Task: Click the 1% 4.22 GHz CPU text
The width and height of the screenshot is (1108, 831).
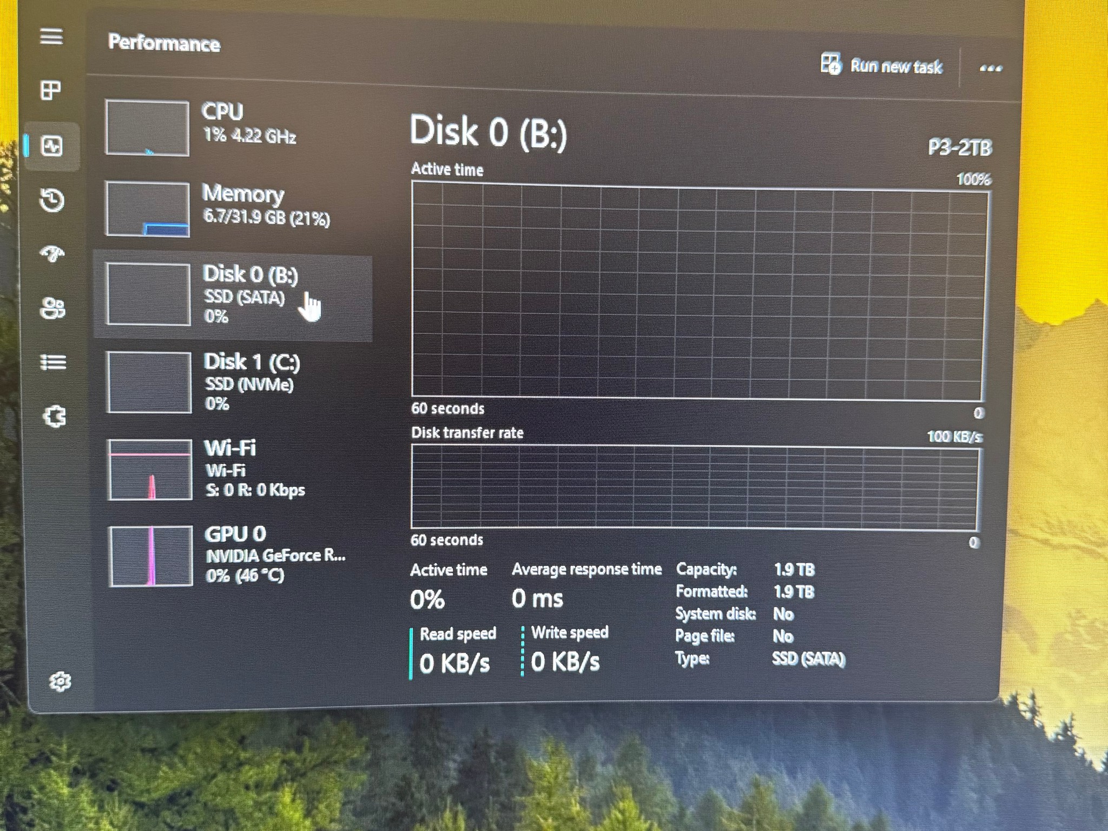Action: [x=250, y=135]
